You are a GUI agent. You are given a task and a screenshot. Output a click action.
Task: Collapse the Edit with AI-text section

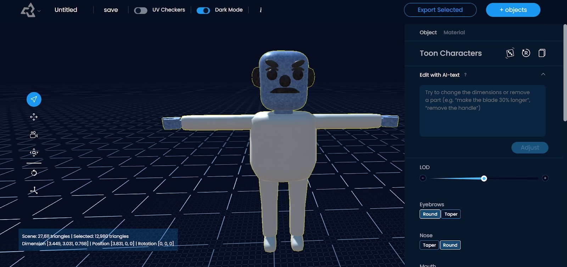coord(543,74)
